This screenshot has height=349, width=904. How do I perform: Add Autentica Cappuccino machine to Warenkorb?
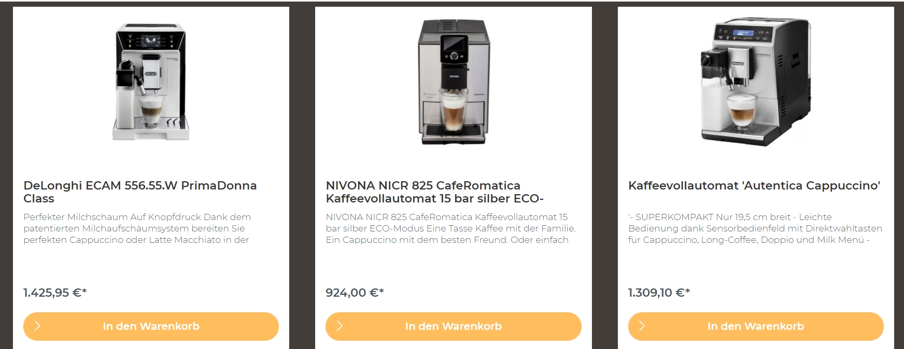point(756,326)
